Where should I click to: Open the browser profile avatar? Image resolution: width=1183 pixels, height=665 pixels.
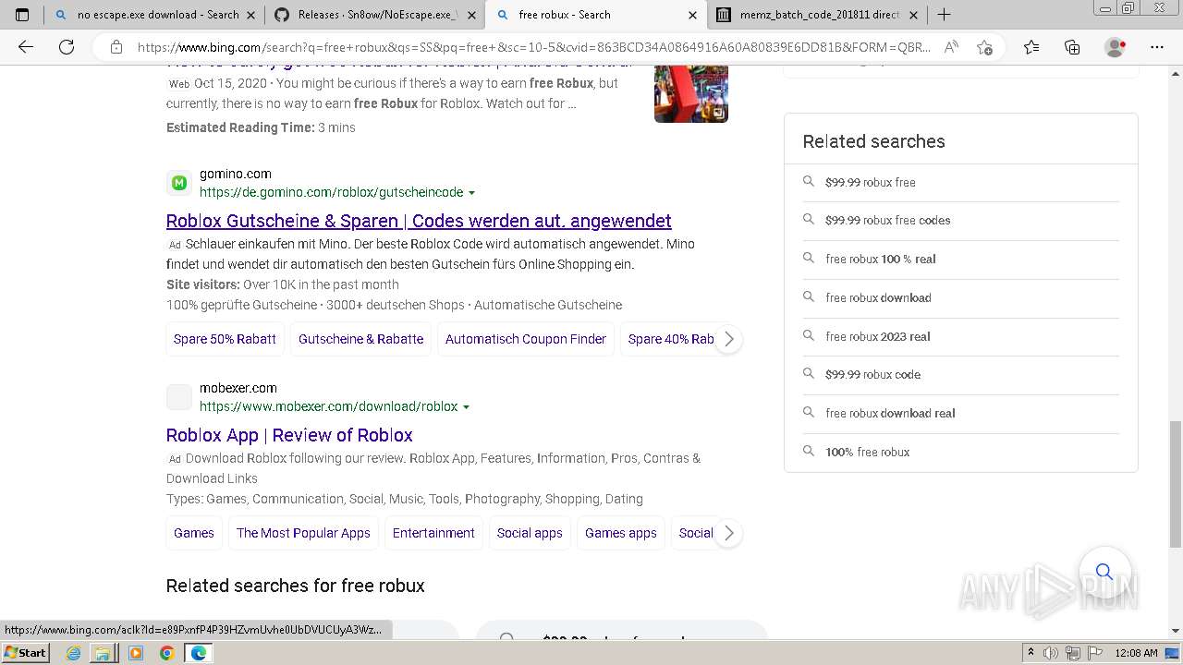pyautogui.click(x=1115, y=47)
